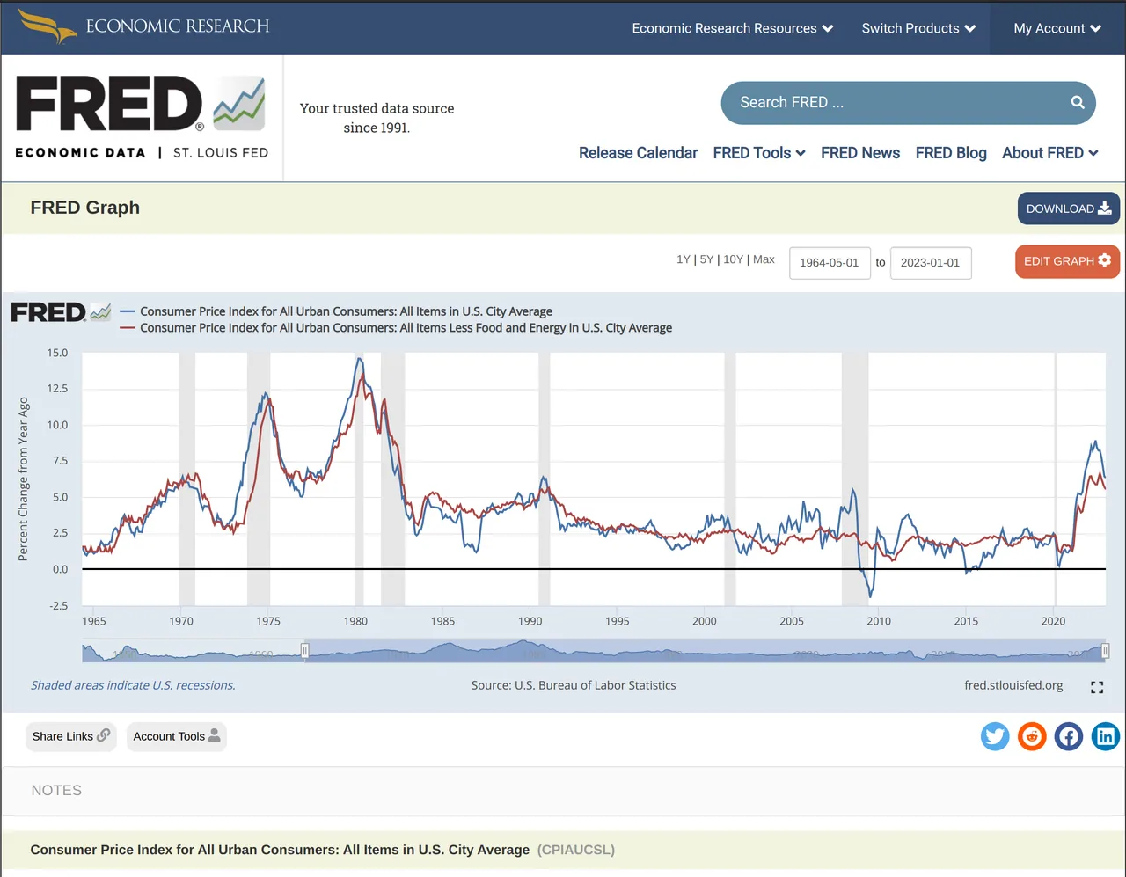Click the Consumer Price Index series title in notes
Image resolution: width=1126 pixels, height=877 pixels.
coord(280,850)
